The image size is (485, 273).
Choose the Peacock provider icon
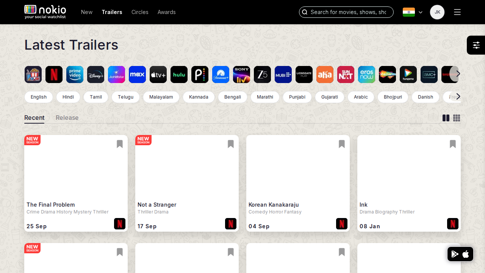(x=200, y=74)
